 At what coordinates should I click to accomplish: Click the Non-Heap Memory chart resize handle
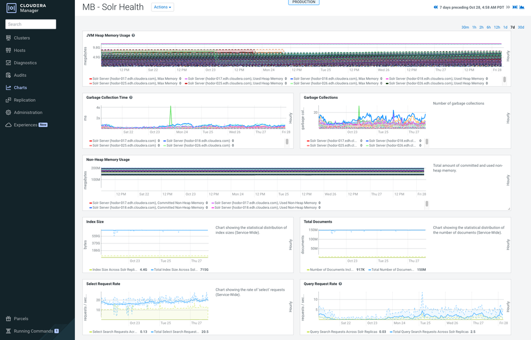click(509, 209)
